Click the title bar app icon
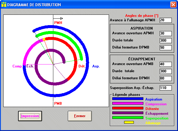The width and height of the screenshot is (178, 131). point(4,5)
